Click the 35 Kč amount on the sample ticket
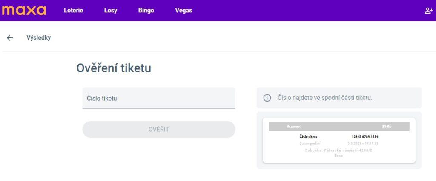 pyautogui.click(x=387, y=127)
